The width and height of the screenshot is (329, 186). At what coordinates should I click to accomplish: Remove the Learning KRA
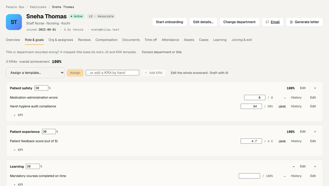[315, 166]
